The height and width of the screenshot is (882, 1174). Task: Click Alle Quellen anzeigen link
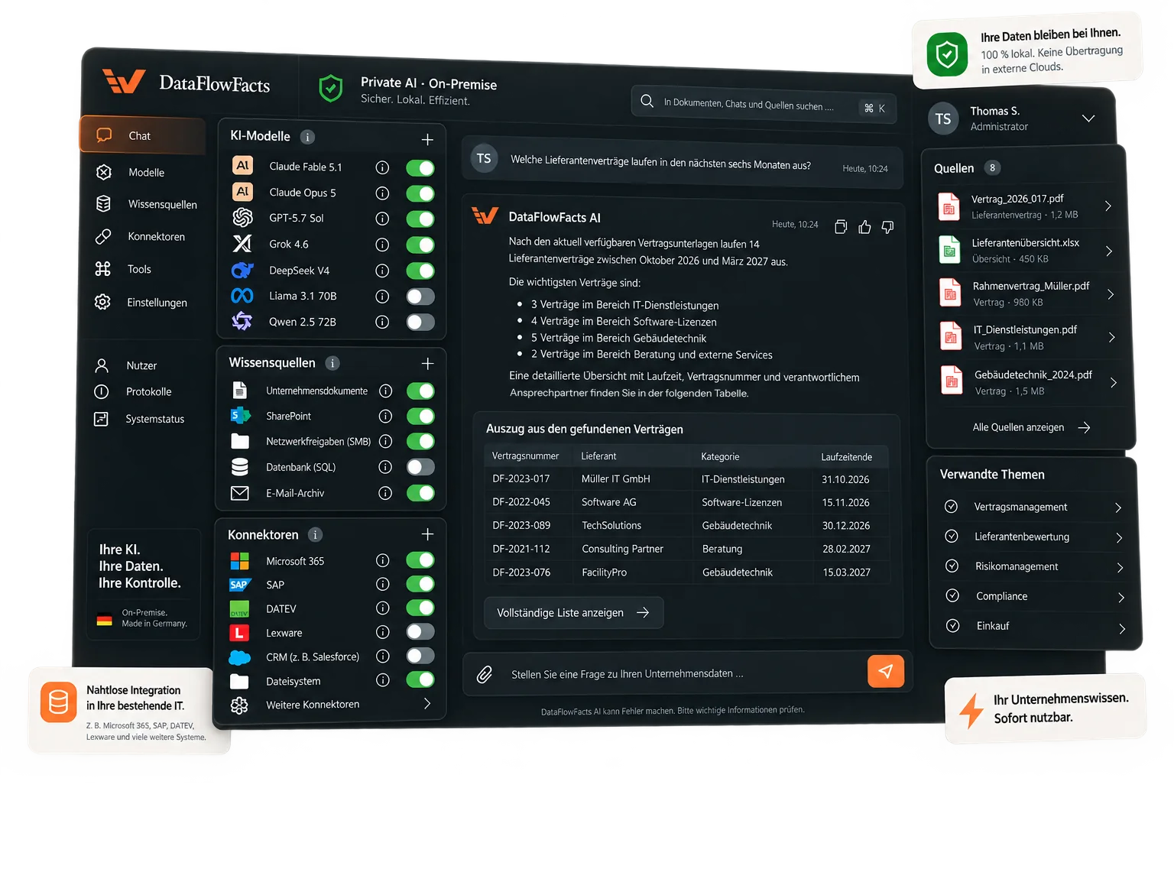1031,427
